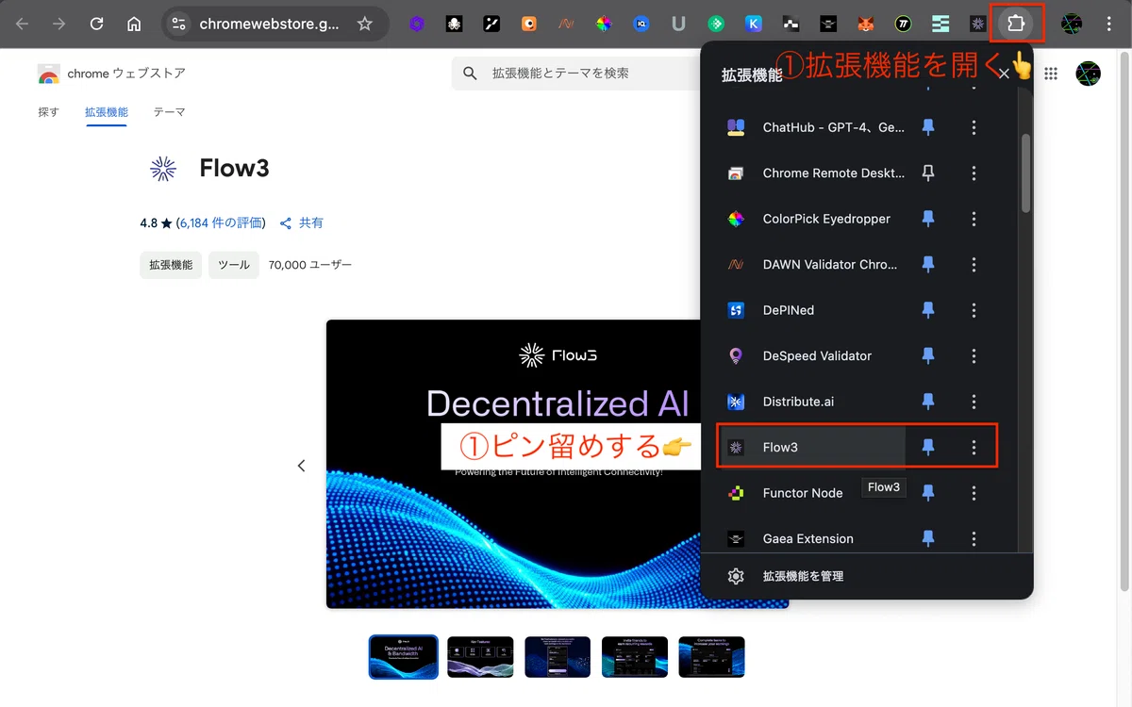Open the Extensions puzzle-piece toolbar button
This screenshot has width=1132, height=707.
pyautogui.click(x=1016, y=24)
